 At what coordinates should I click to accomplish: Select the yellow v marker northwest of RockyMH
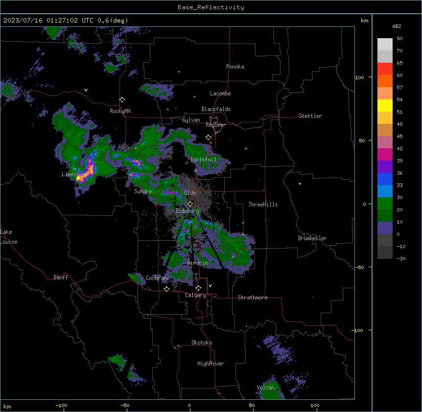click(86, 90)
